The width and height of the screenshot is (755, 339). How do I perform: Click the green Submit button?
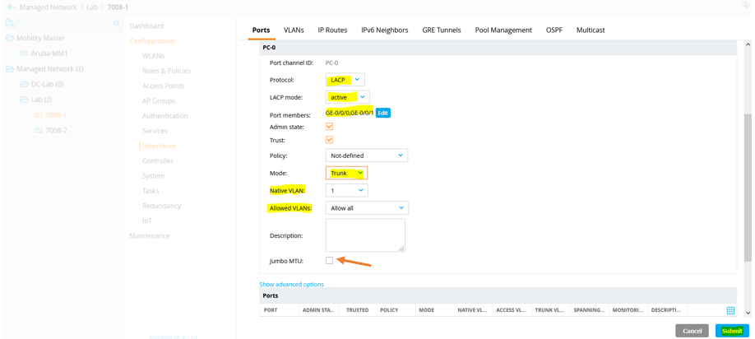(731, 331)
